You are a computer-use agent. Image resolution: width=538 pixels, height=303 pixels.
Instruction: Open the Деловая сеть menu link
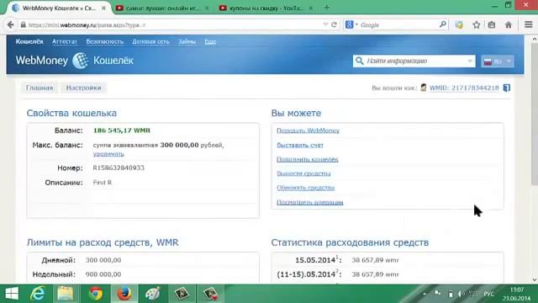pyautogui.click(x=151, y=41)
